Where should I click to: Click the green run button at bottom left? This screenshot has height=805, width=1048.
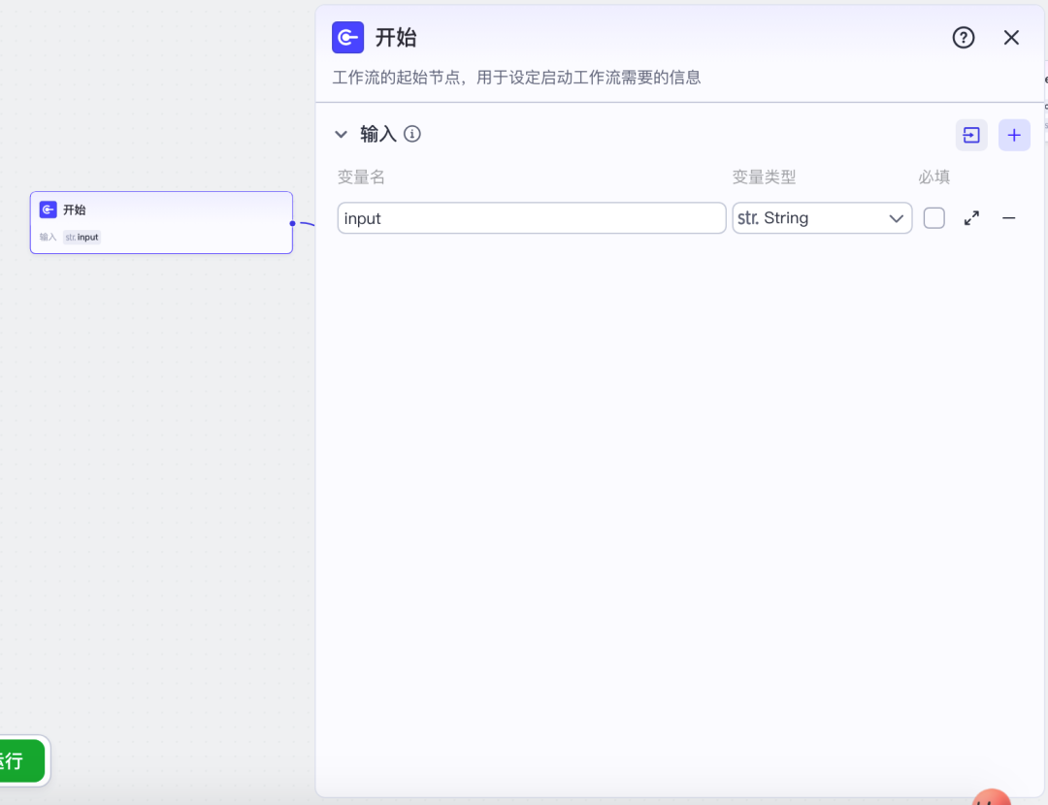tap(22, 760)
